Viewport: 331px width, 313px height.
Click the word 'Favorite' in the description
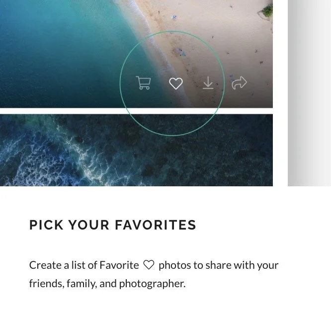pyautogui.click(x=119, y=265)
